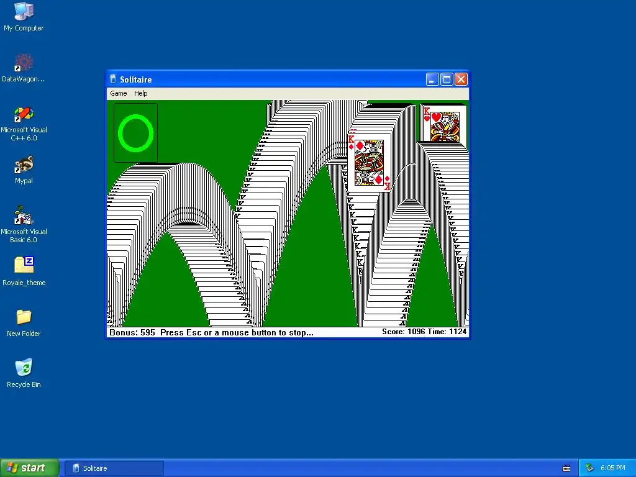The height and width of the screenshot is (477, 636).
Task: Click the tray icon beside the clock
Action: coord(590,468)
